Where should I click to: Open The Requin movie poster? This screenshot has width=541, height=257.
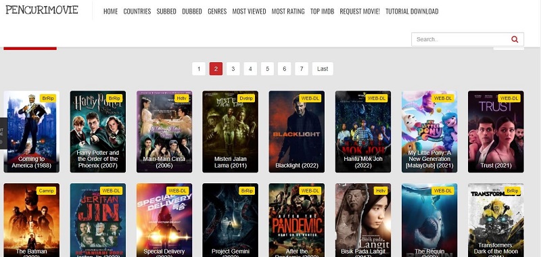[429, 220]
